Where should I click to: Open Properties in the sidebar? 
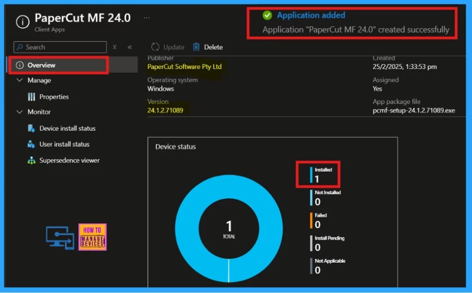(x=54, y=97)
